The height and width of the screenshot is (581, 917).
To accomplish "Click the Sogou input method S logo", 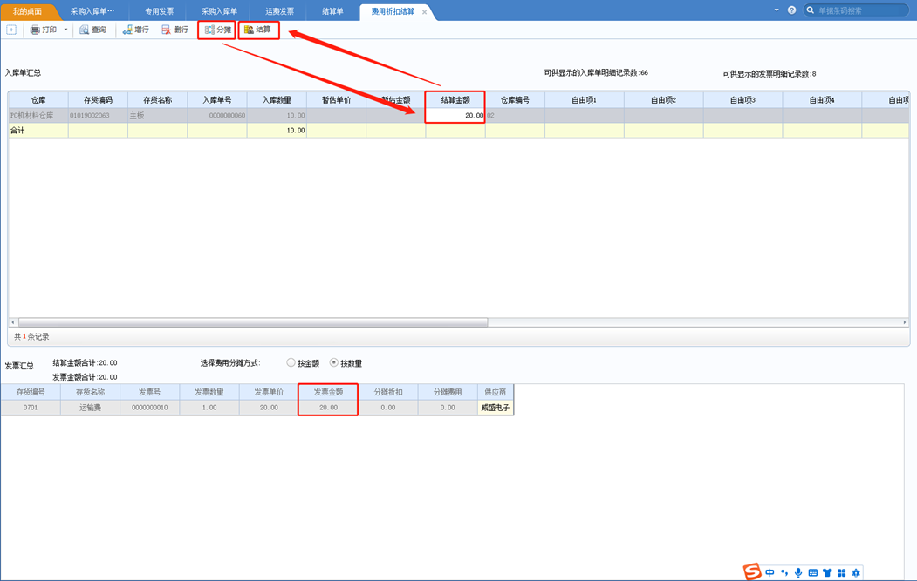I will coord(752,571).
